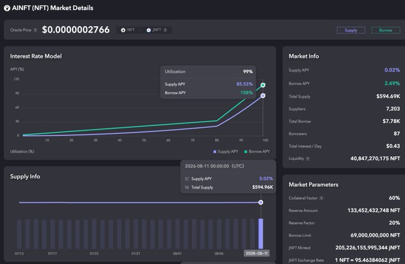Click the Utilization 99% value in the tooltip
Screen dimensions: 405x264
tap(248, 72)
